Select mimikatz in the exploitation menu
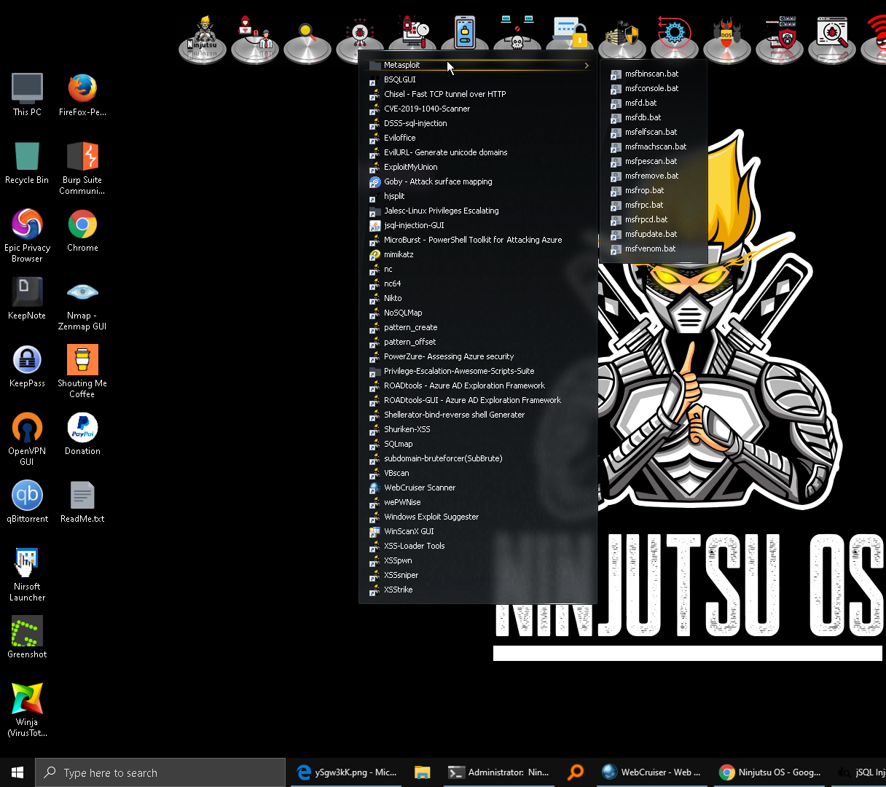The height and width of the screenshot is (787, 886). (x=399, y=254)
